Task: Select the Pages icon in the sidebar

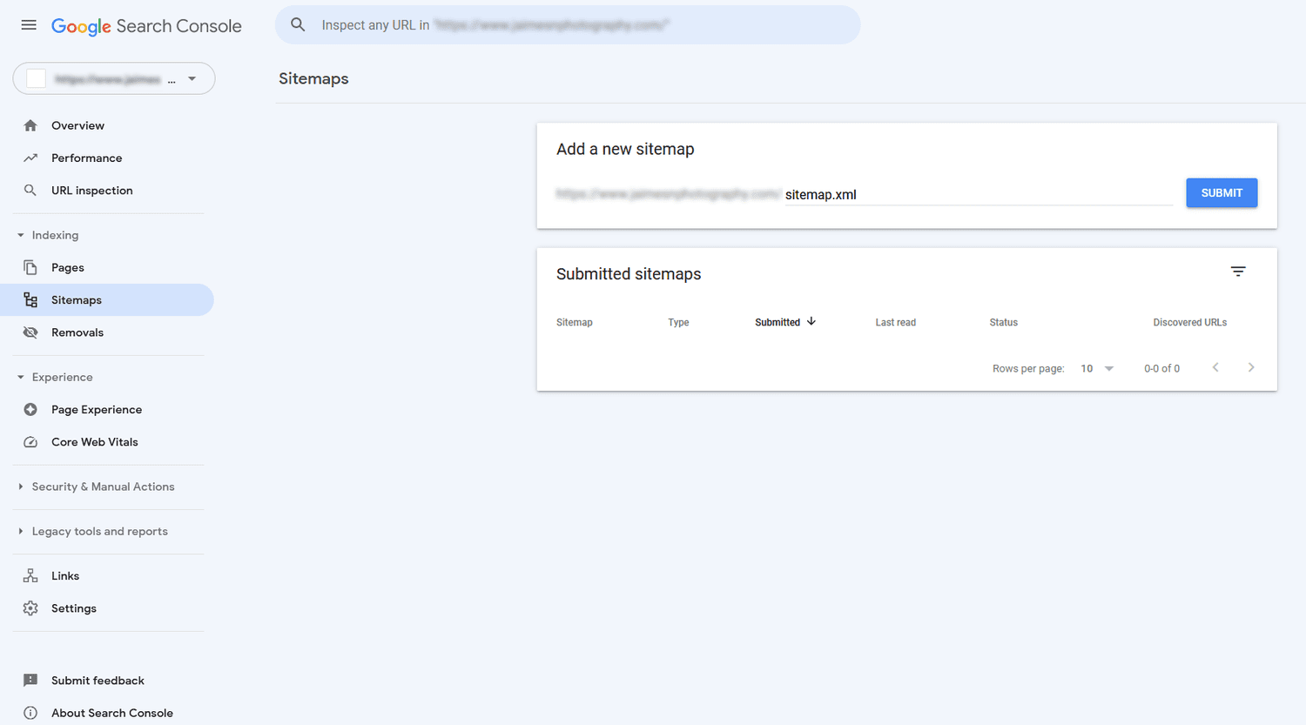Action: click(x=30, y=266)
